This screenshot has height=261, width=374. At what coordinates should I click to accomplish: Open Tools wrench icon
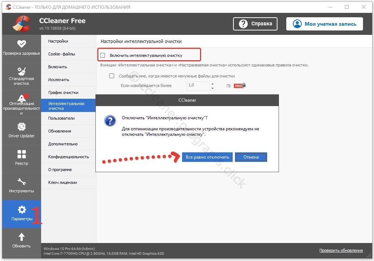pyautogui.click(x=22, y=182)
